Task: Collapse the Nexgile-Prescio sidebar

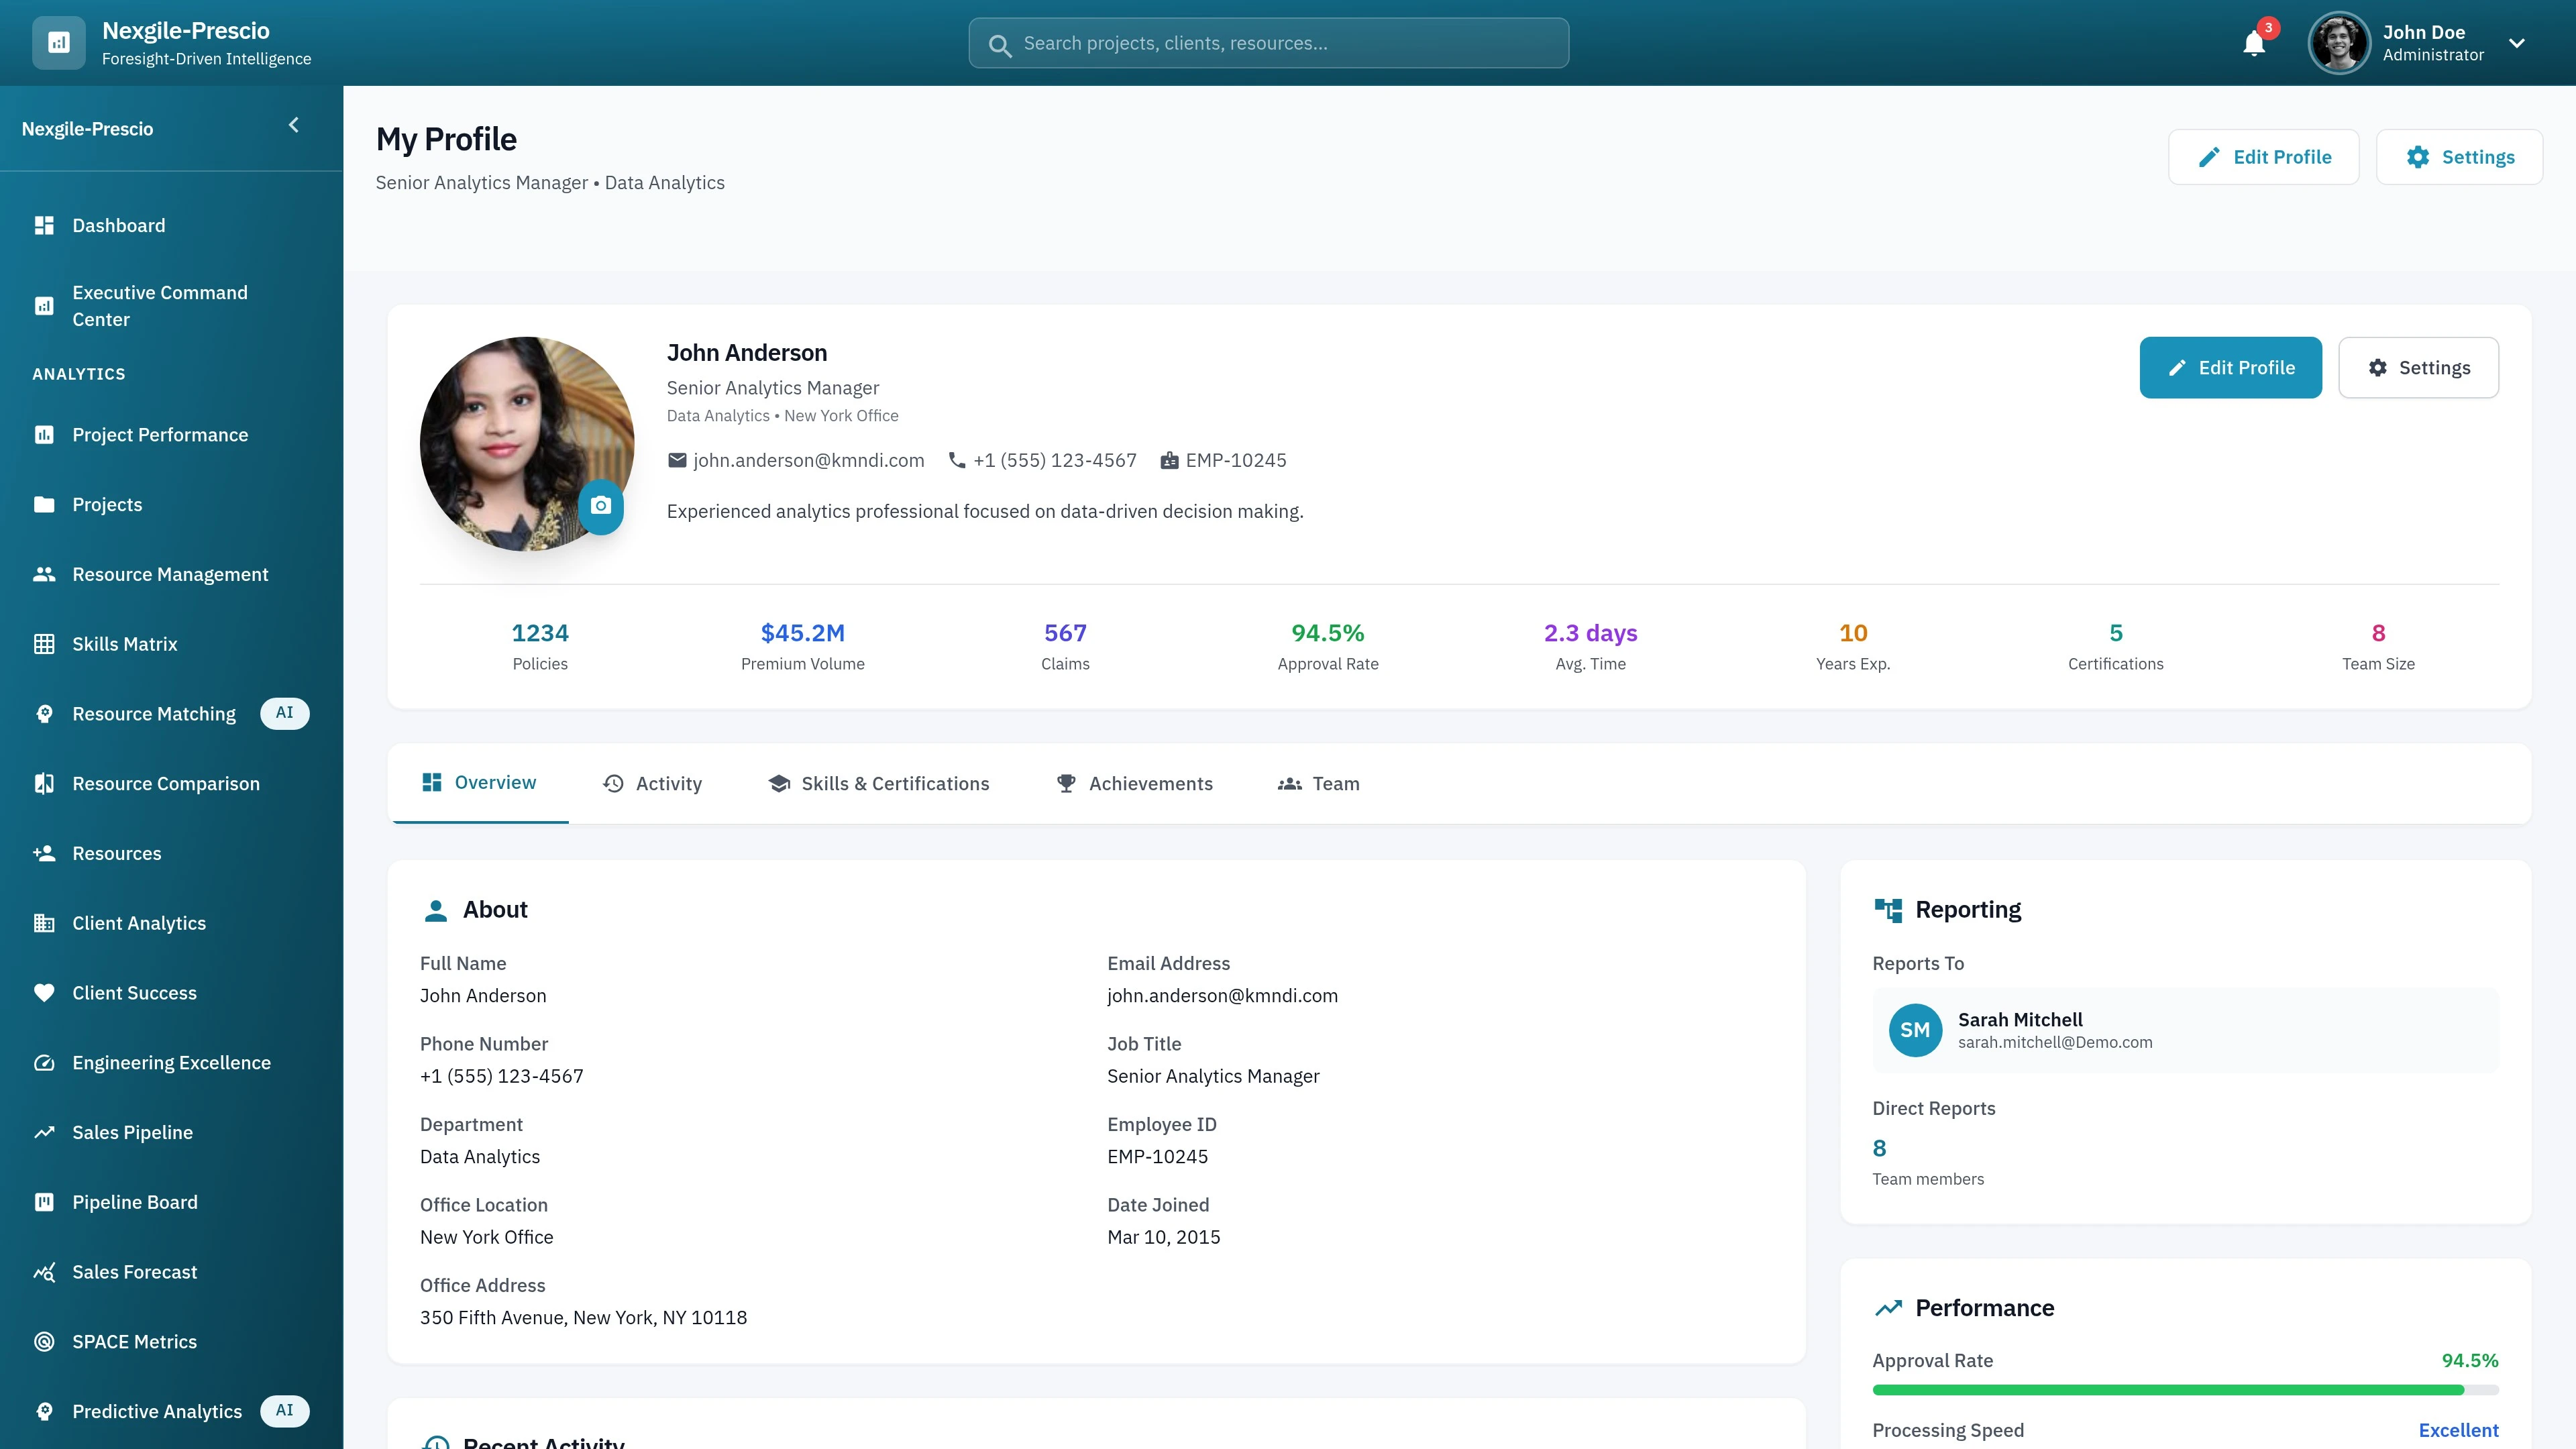Action: click(293, 125)
